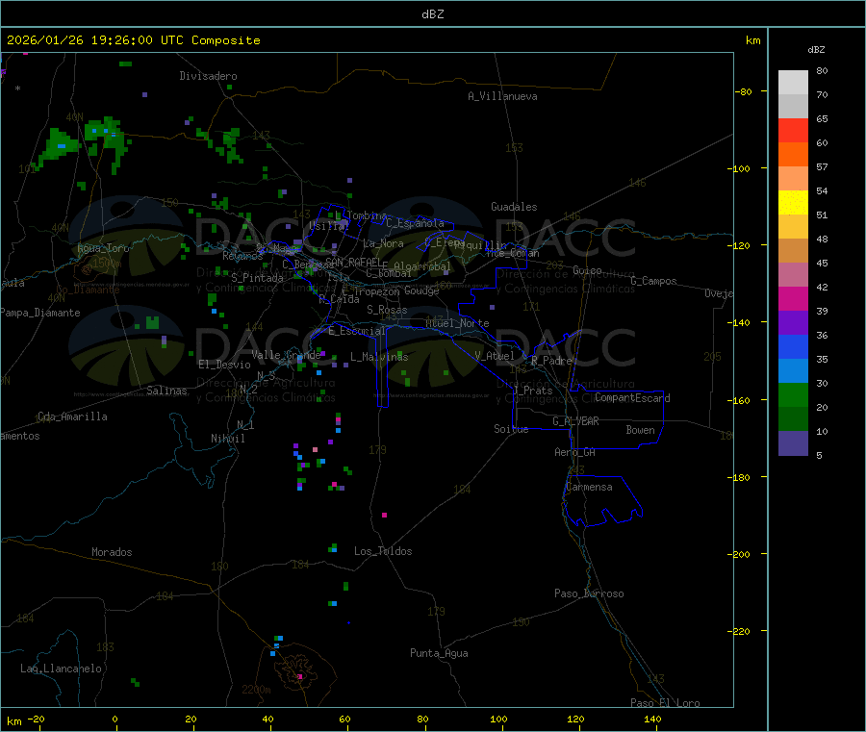Click the yellow 51-54 dBZ legend swatch
The width and height of the screenshot is (866, 732).
[x=793, y=203]
